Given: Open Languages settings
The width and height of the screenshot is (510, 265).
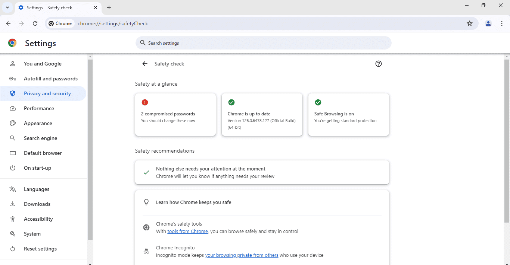Looking at the screenshot, I should point(43,189).
